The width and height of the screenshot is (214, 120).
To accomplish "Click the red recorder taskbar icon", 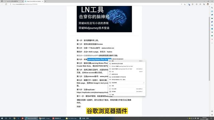I will pos(22,118).
